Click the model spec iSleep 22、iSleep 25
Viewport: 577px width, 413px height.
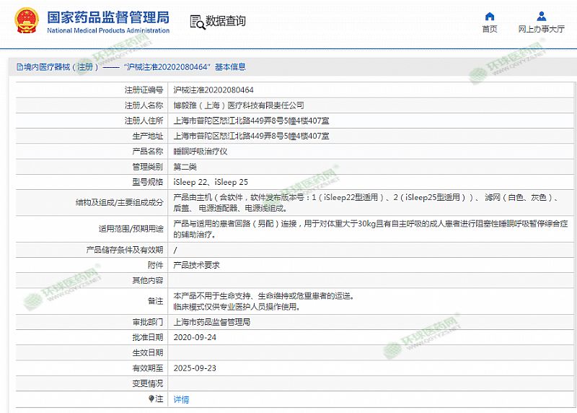(x=211, y=182)
